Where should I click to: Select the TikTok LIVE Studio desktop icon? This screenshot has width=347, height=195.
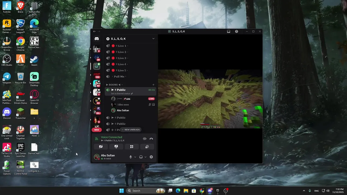pyautogui.click(x=7, y=150)
